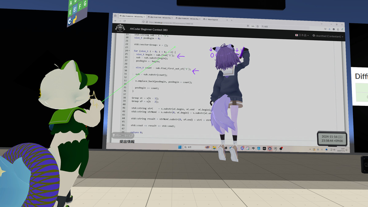Image resolution: width=368 pixels, height=207 pixels.
Task: Reload the AtCoder submission page
Action: click(x=125, y=21)
